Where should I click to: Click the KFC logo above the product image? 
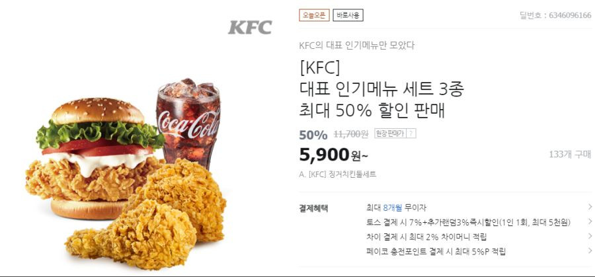250,27
